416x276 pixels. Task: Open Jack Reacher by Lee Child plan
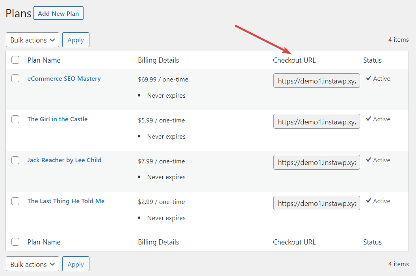(x=64, y=160)
